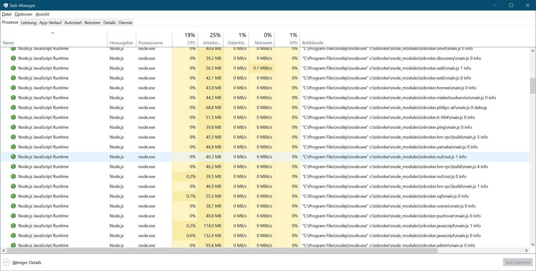Sort by the Arbeitsspeicher column showing 25%
The width and height of the screenshot is (536, 271).
(x=210, y=39)
